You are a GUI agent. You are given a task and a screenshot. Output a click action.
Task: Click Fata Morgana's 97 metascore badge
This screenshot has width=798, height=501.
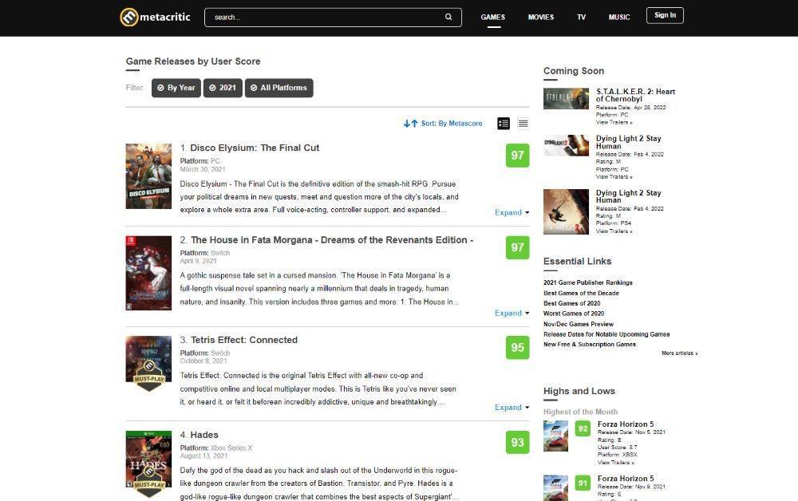click(517, 247)
